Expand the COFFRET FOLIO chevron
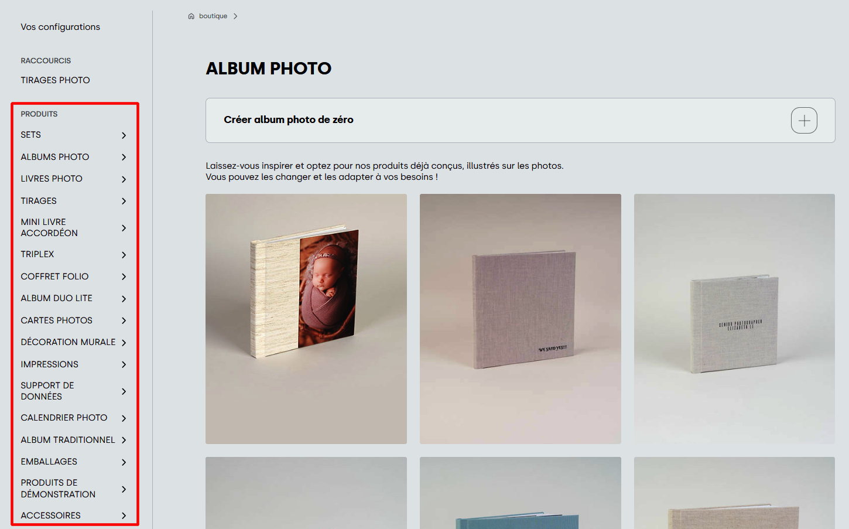The height and width of the screenshot is (529, 849). pos(124,277)
